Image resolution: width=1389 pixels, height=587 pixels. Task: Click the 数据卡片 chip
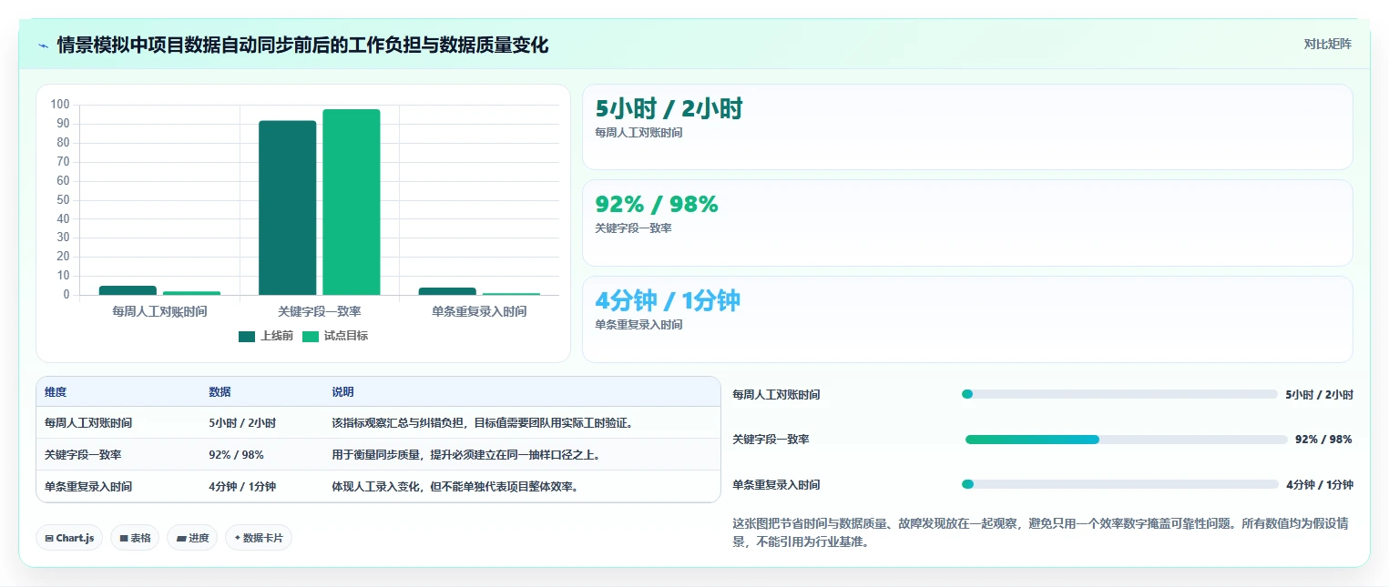pos(259,538)
